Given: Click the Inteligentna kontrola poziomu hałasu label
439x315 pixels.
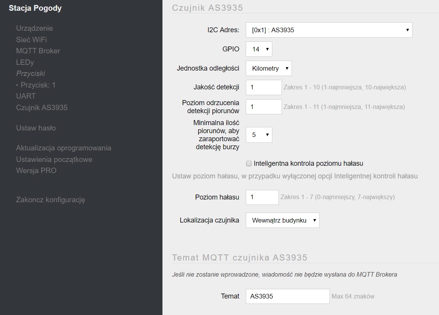Looking at the screenshot, I should (x=308, y=164).
